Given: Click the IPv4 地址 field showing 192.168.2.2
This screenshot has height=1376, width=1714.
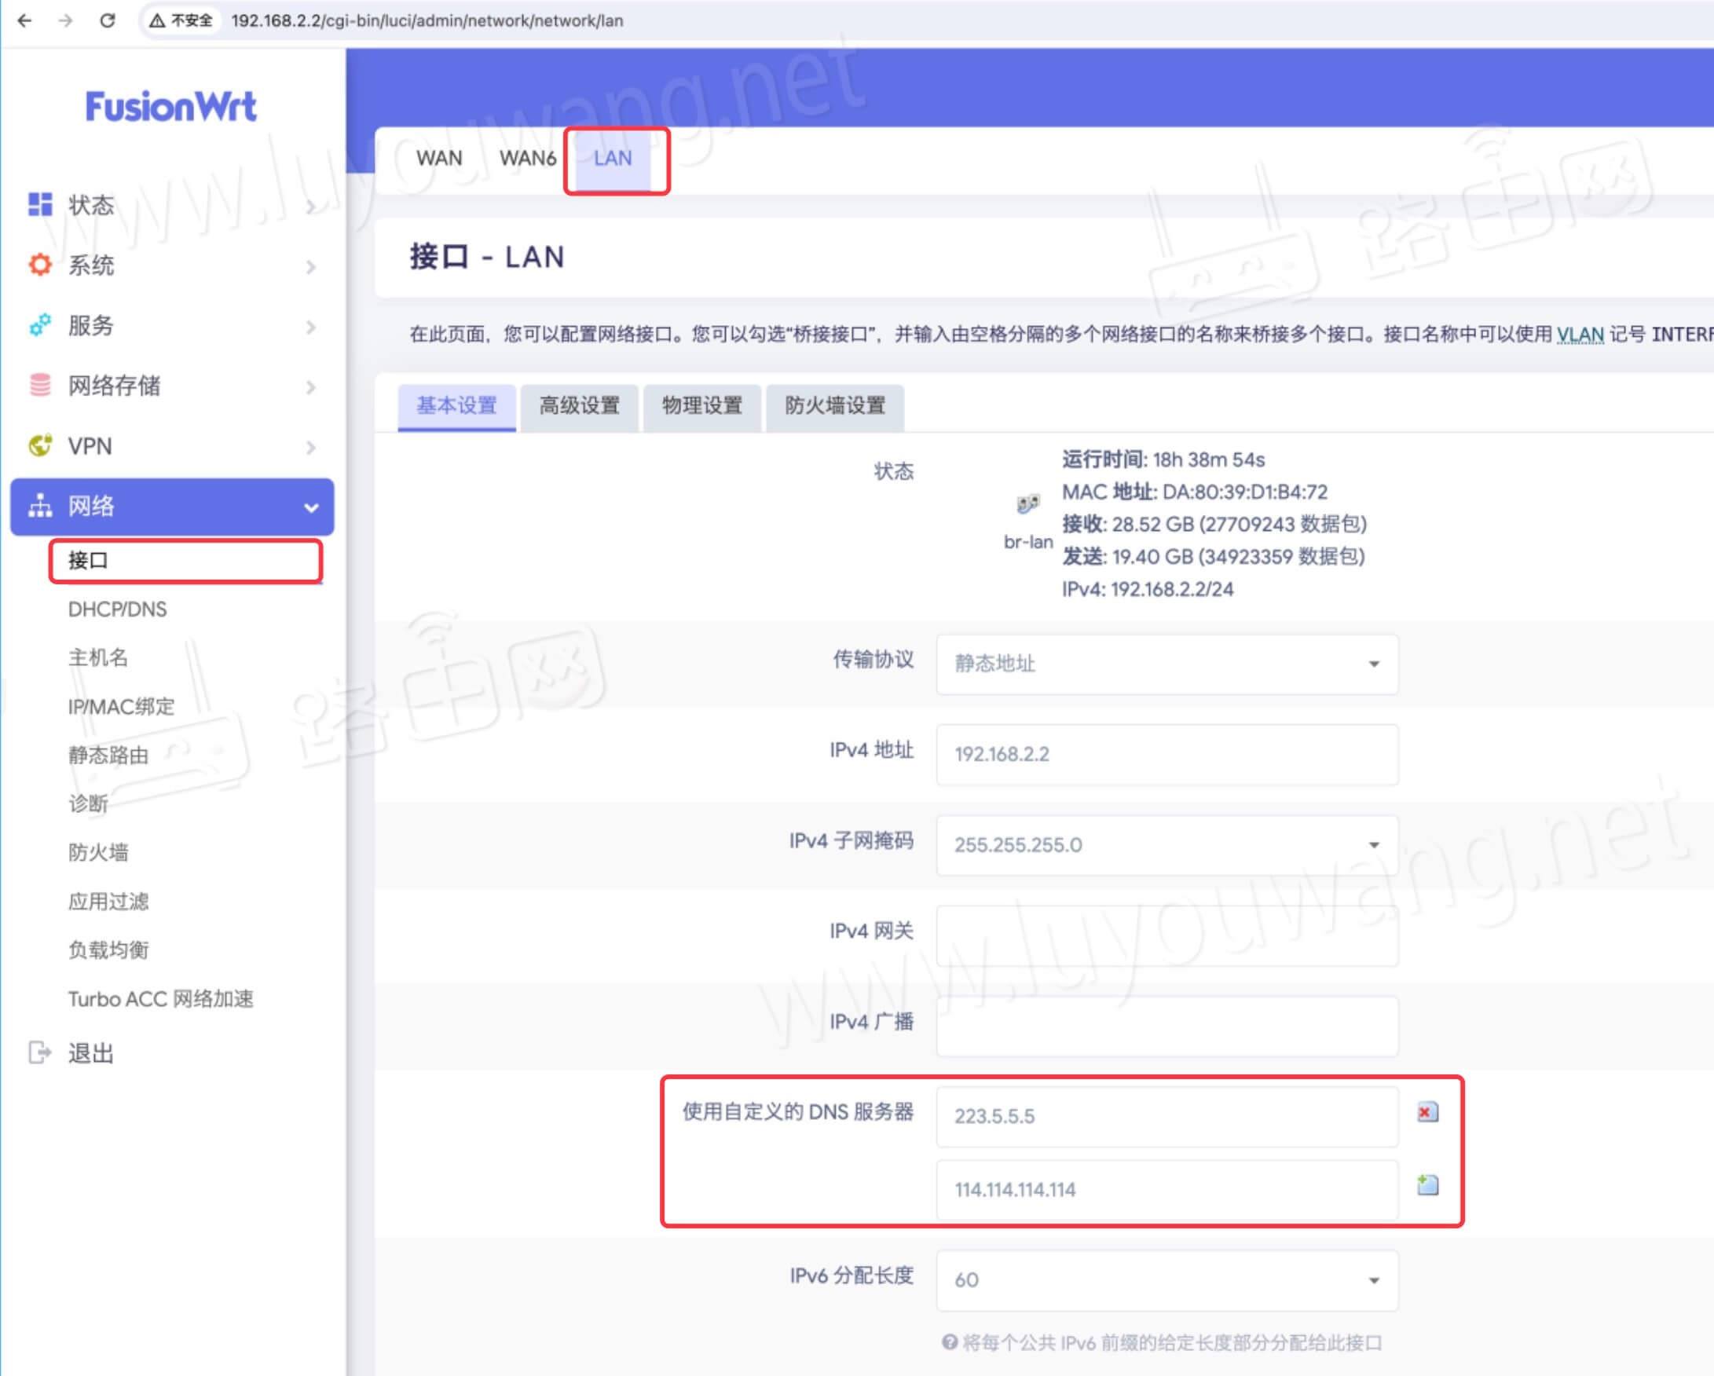Looking at the screenshot, I should pos(1166,755).
